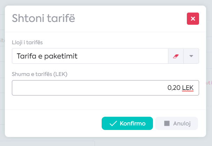The height and width of the screenshot is (146, 212).
Task: Click the Tarifa e paketimit selected text
Action: 47,56
